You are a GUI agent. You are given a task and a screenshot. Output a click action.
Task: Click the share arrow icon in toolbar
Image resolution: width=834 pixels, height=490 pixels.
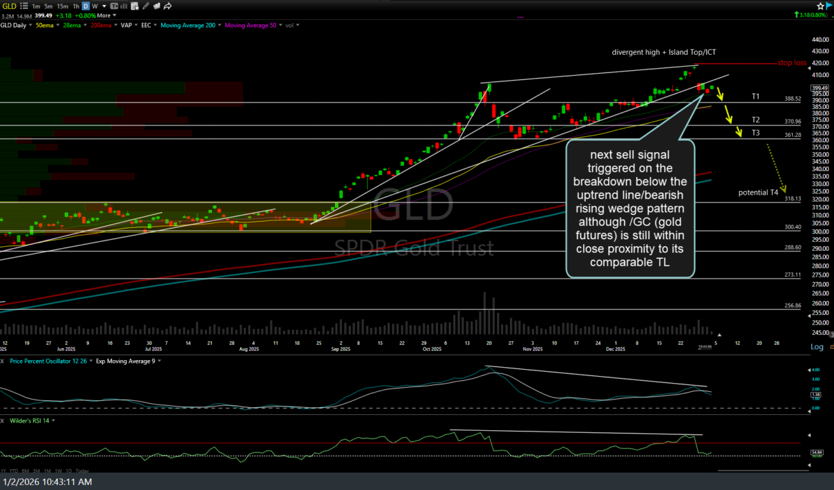[x=167, y=6]
